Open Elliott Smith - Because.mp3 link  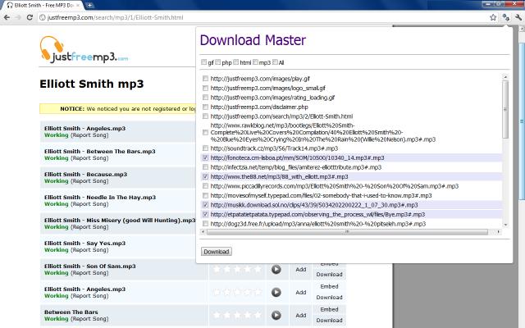click(x=85, y=174)
